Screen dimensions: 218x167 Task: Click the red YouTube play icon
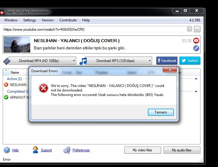[x=196, y=41]
